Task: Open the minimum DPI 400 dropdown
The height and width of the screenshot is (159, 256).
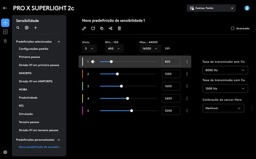Action: click(114, 49)
